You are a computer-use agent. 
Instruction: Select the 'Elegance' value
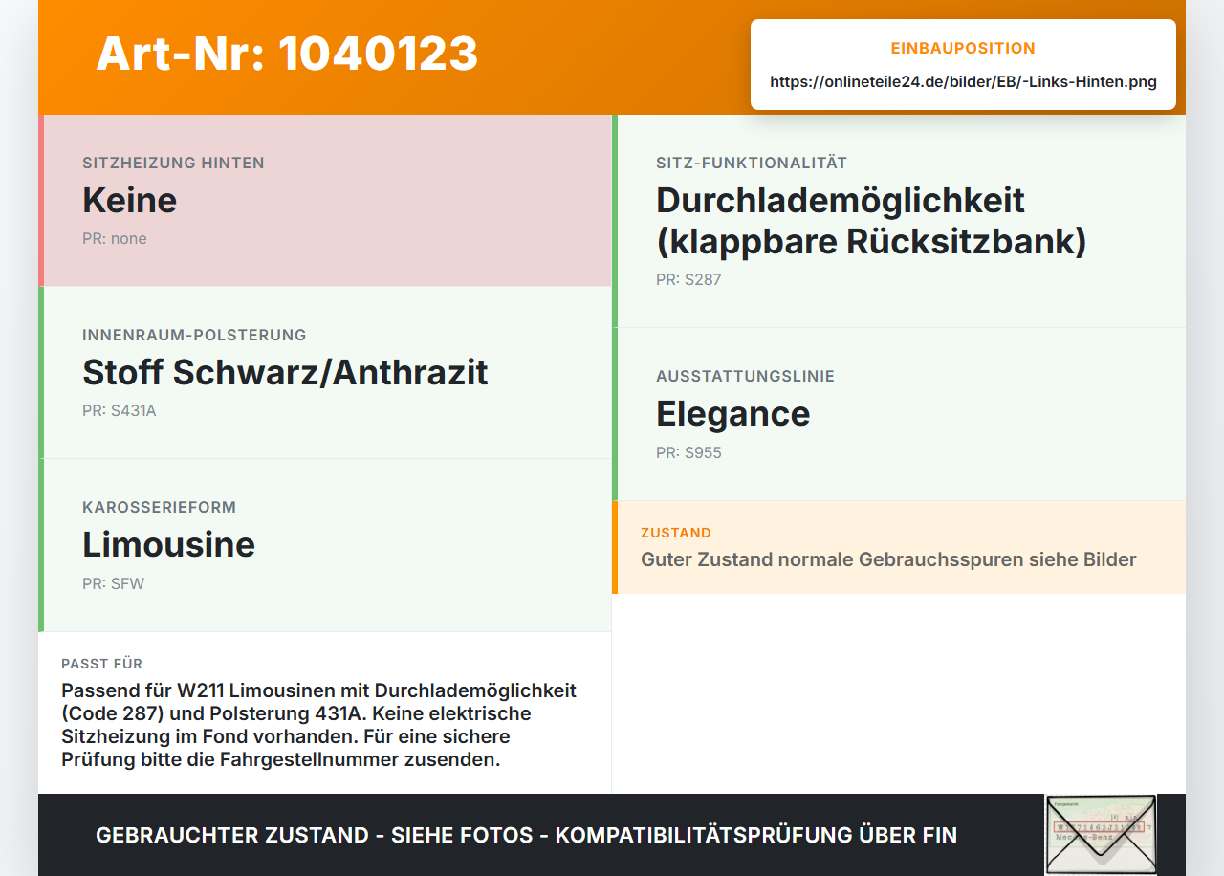[x=732, y=413]
